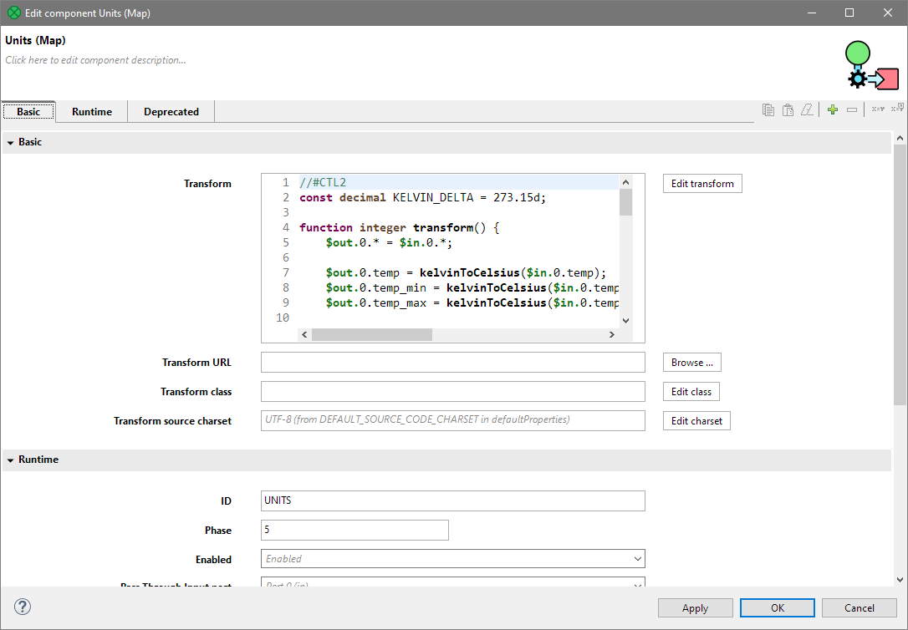The height and width of the screenshot is (630, 908).
Task: Collapse the Basic section
Action: [10, 141]
